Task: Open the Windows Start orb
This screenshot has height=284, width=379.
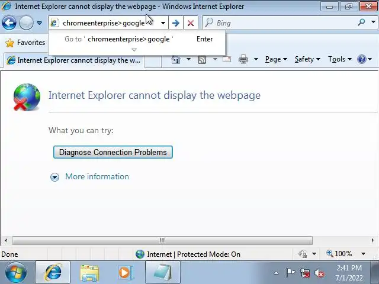Action: pos(16,272)
